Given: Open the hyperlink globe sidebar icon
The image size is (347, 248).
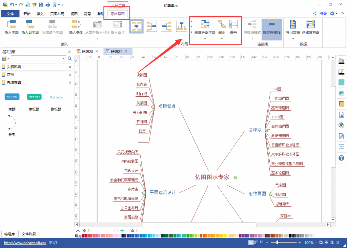Looking at the screenshot, I should pos(342,125).
